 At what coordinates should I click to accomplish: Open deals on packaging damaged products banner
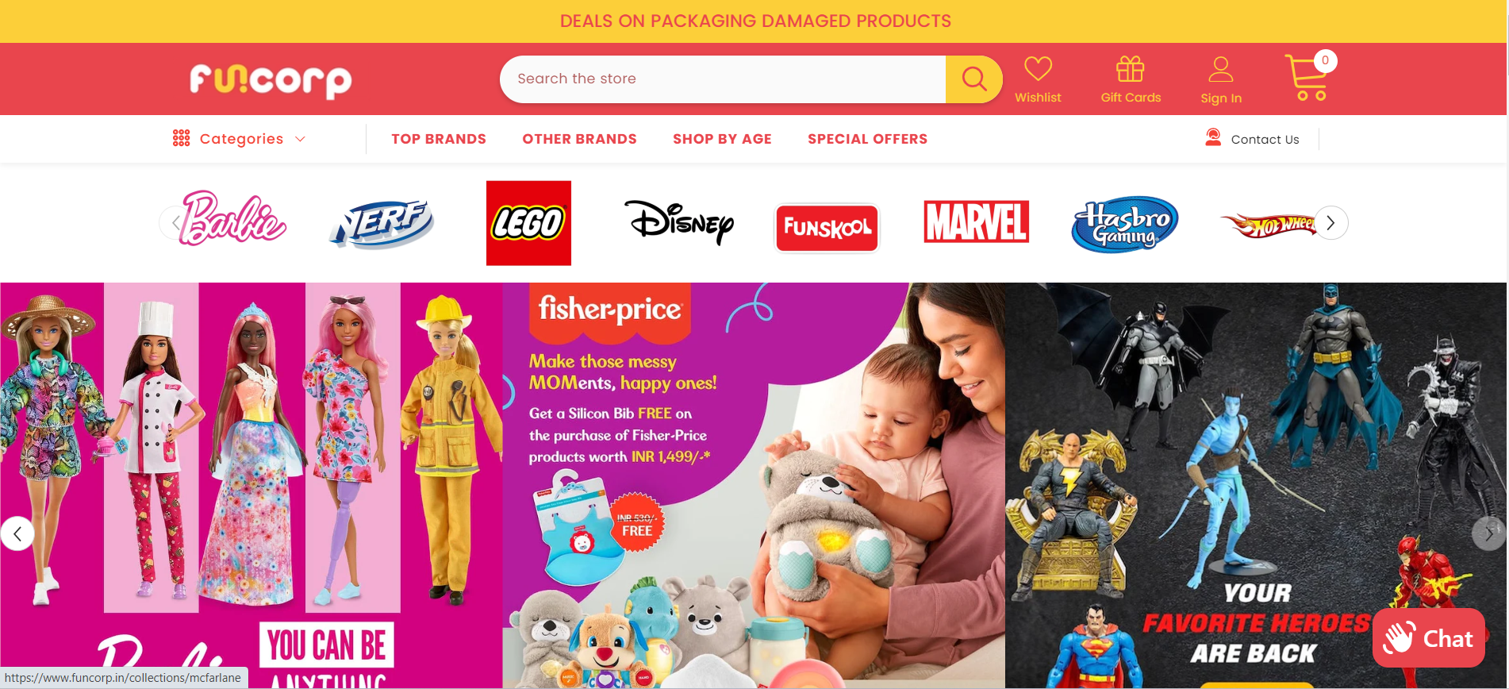(x=755, y=21)
